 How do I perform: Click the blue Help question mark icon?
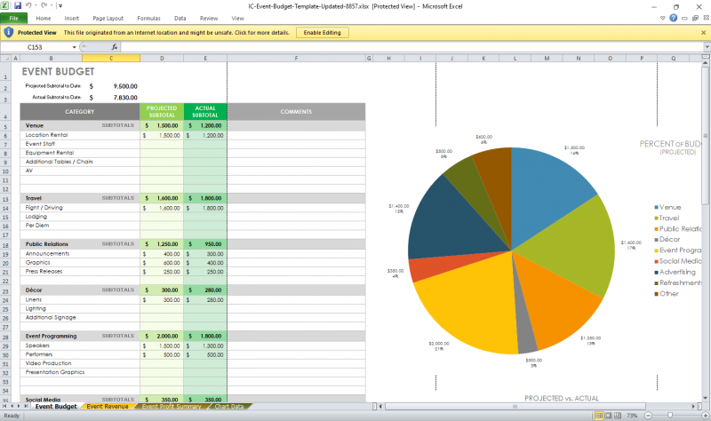point(674,18)
